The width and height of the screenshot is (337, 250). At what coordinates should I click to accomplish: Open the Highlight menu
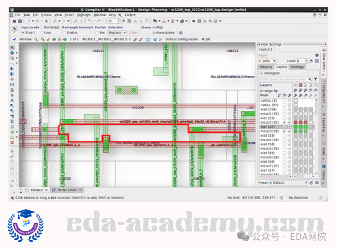84,15
